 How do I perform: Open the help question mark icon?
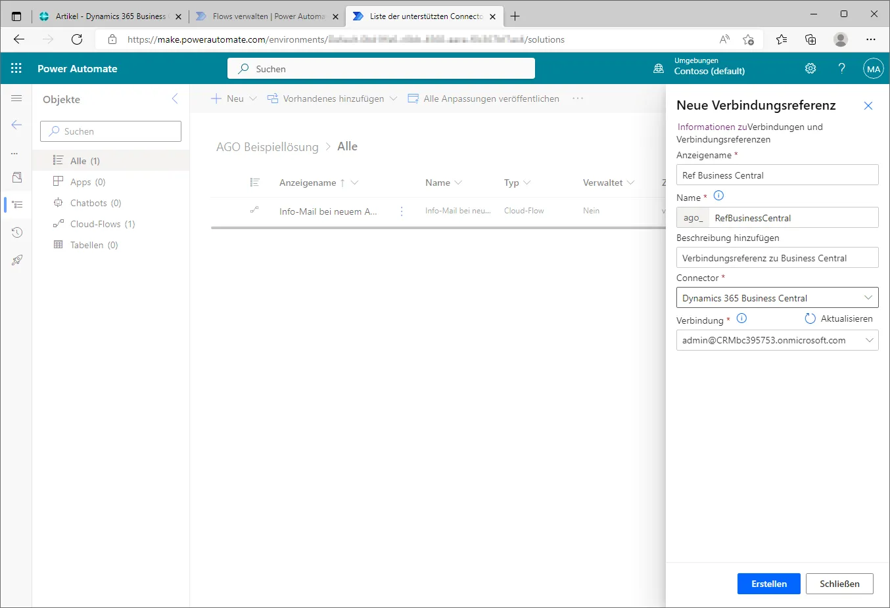click(x=842, y=68)
